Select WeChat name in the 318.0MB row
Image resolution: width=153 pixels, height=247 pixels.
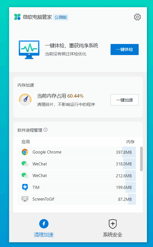[x=40, y=164]
